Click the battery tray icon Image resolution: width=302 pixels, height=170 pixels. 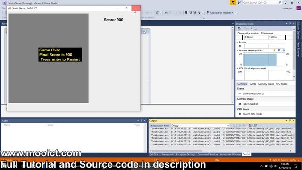point(267,166)
